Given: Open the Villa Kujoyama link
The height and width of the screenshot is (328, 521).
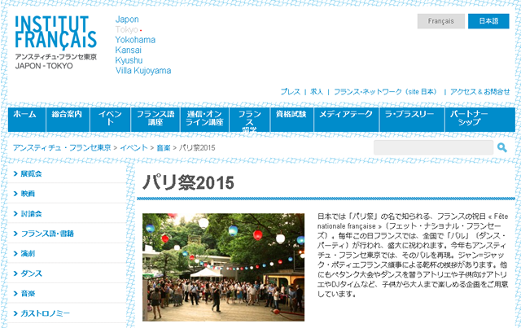Looking at the screenshot, I should pyautogui.click(x=143, y=71).
